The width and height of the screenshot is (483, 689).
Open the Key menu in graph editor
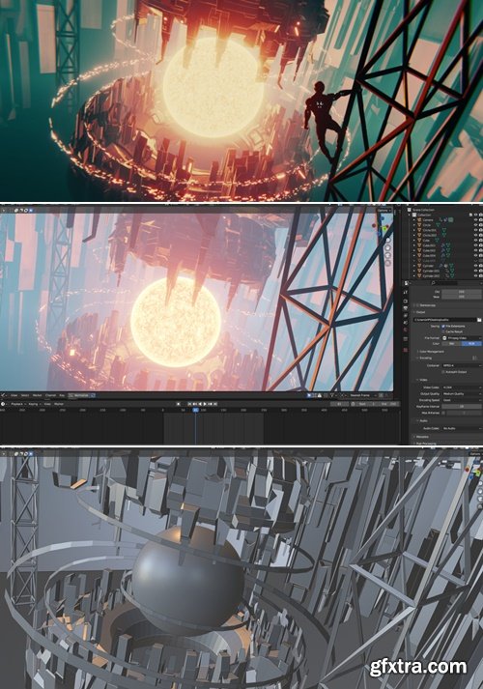(x=62, y=395)
